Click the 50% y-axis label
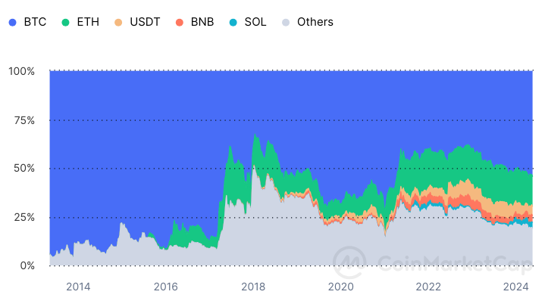This screenshot has width=548, height=304. pyautogui.click(x=24, y=169)
